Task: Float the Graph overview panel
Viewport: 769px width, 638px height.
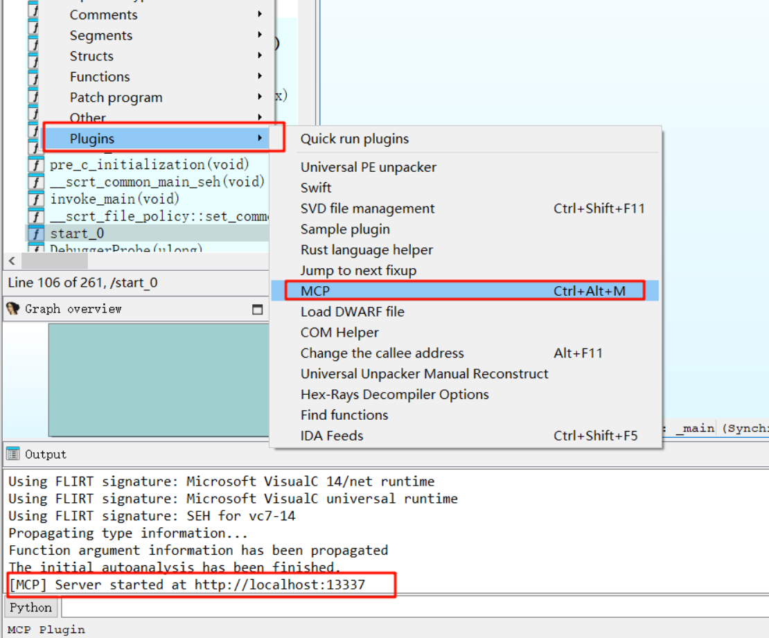Action: pos(258,310)
